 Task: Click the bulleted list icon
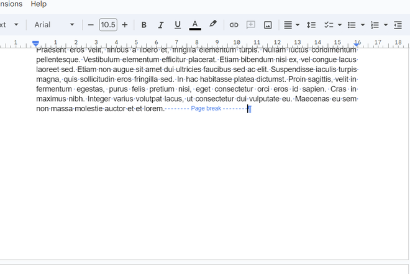[x=352, y=25]
